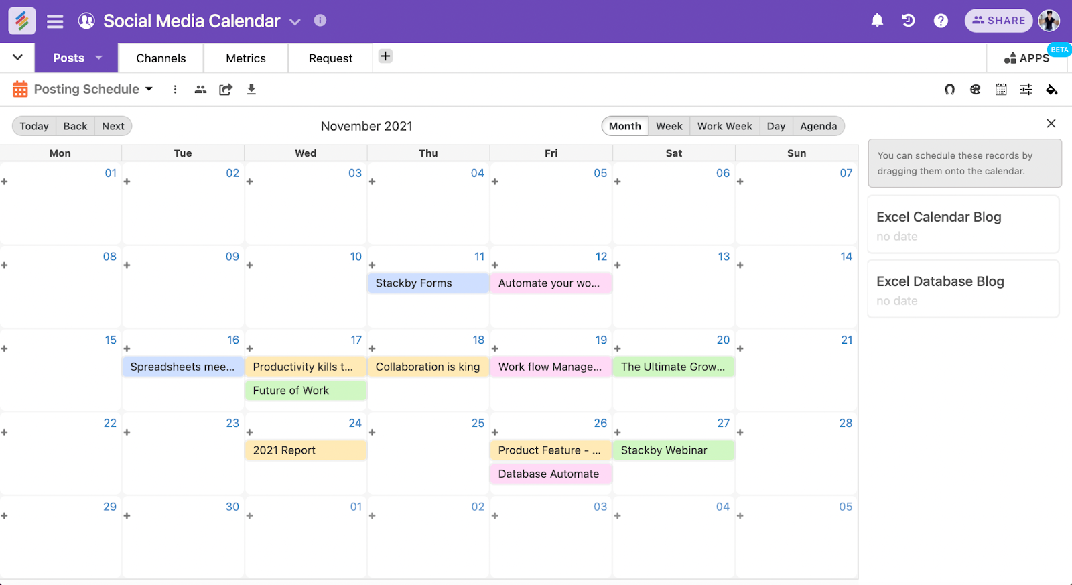Click the share view export icon

point(226,90)
